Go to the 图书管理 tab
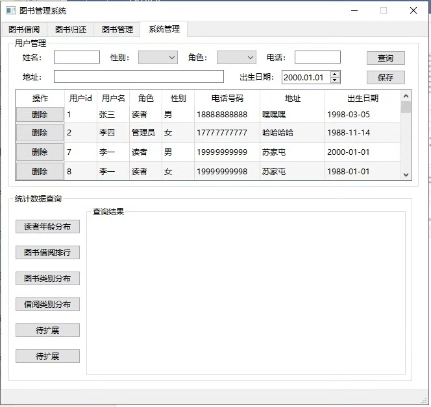The height and width of the screenshot is (407, 431). tap(117, 29)
